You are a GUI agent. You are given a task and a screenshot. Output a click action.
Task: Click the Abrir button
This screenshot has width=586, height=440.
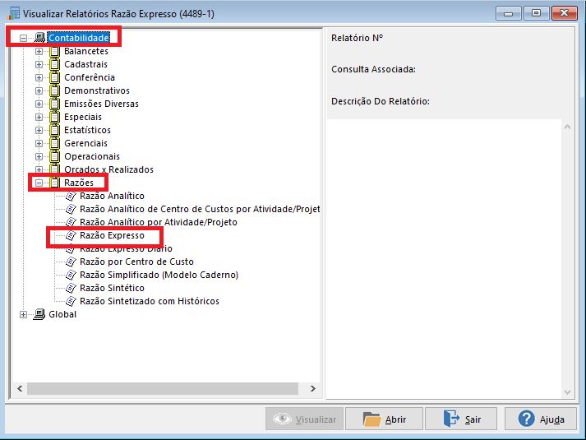[x=384, y=419]
